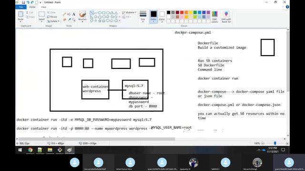Switch to the View tab
Viewport: 305px width, 171px height.
[x=43, y=7]
